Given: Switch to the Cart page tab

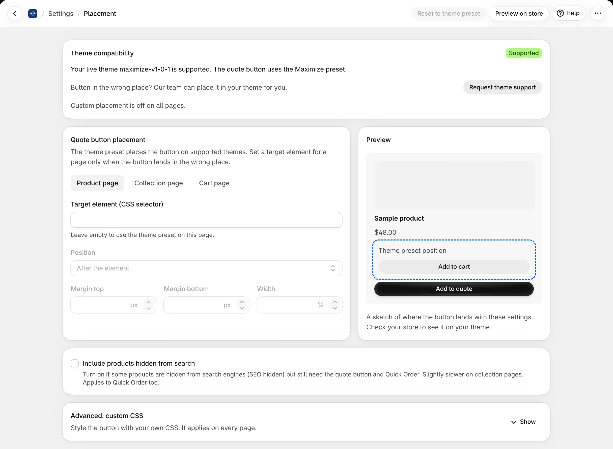Looking at the screenshot, I should pos(214,183).
